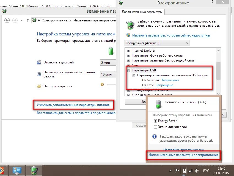Image resolution: width=234 pixels, height=176 pixels.
Task: Click От сети Запрещено value
Action: tap(164, 85)
